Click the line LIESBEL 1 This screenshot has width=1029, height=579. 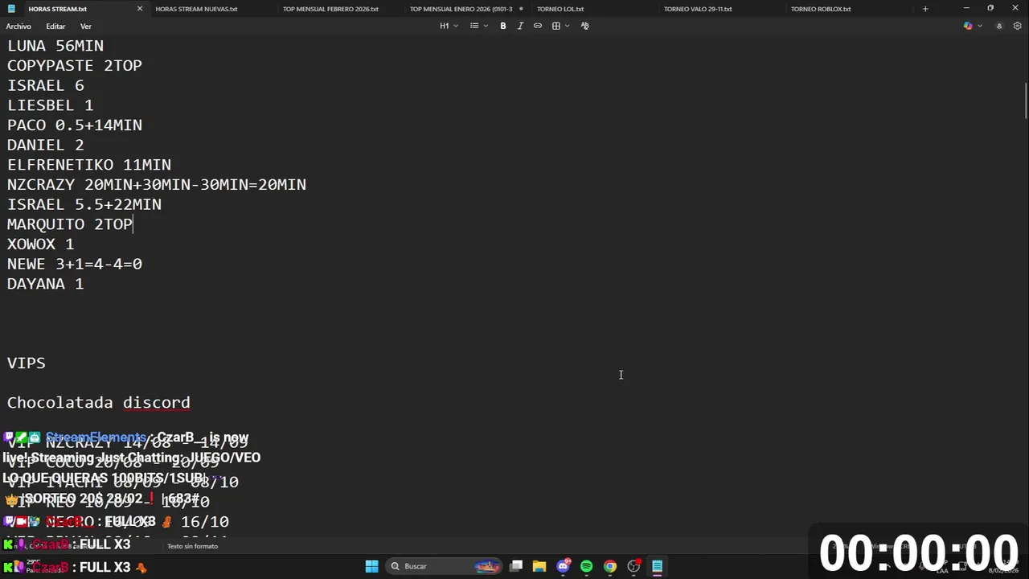pos(51,105)
